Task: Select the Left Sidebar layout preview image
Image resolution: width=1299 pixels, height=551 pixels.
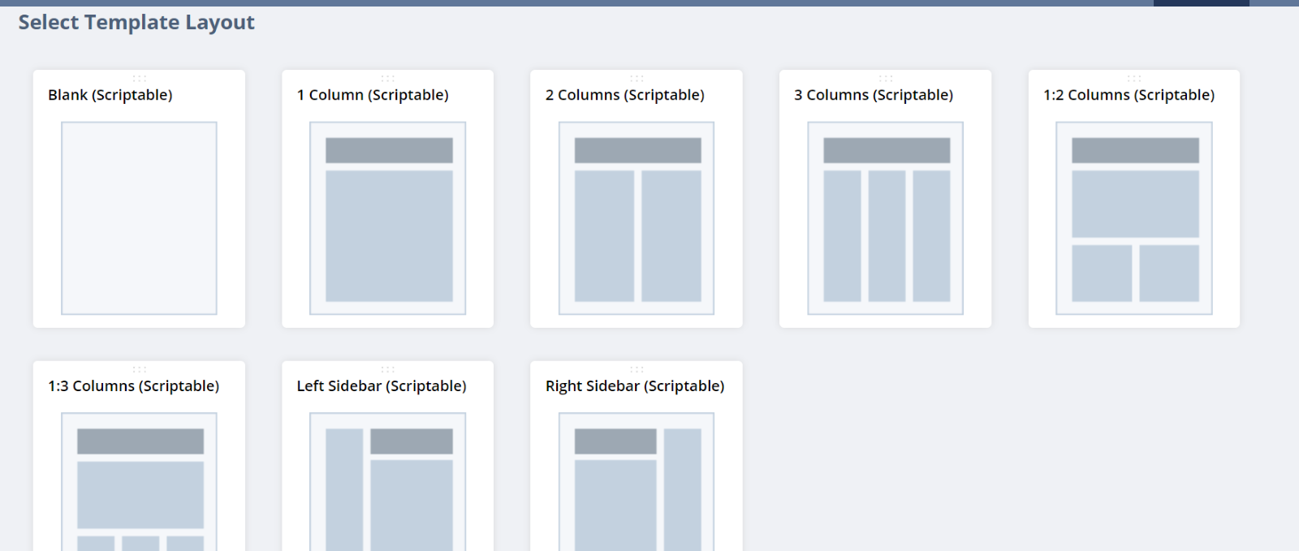Action: 388,481
